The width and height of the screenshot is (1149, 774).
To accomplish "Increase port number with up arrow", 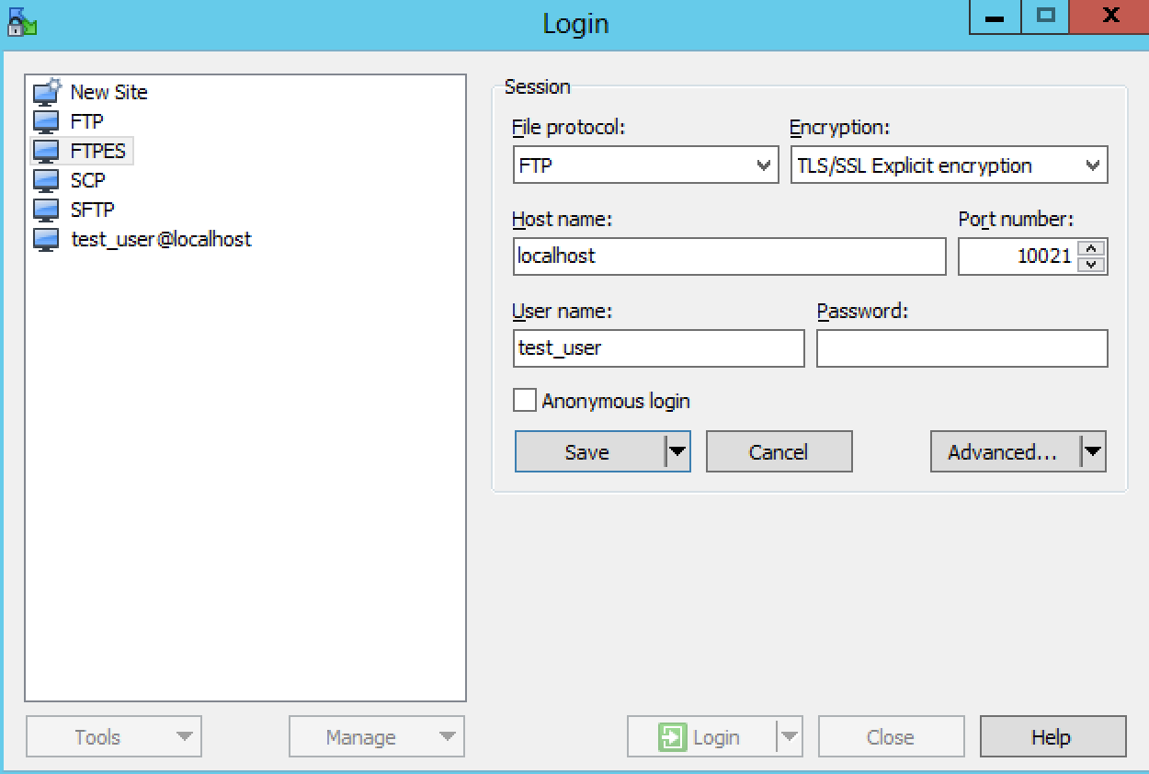I will point(1091,248).
